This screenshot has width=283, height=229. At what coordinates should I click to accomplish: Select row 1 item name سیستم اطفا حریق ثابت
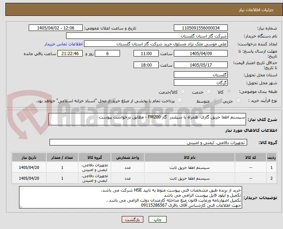pos(190,167)
